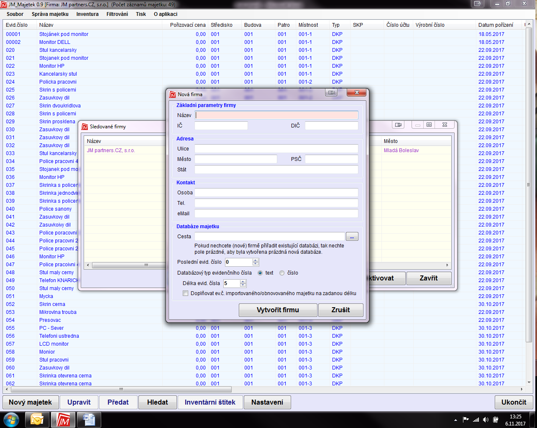Image resolution: width=537 pixels, height=428 pixels.
Task: Open the Word document icon in the taskbar
Action: pos(89,419)
